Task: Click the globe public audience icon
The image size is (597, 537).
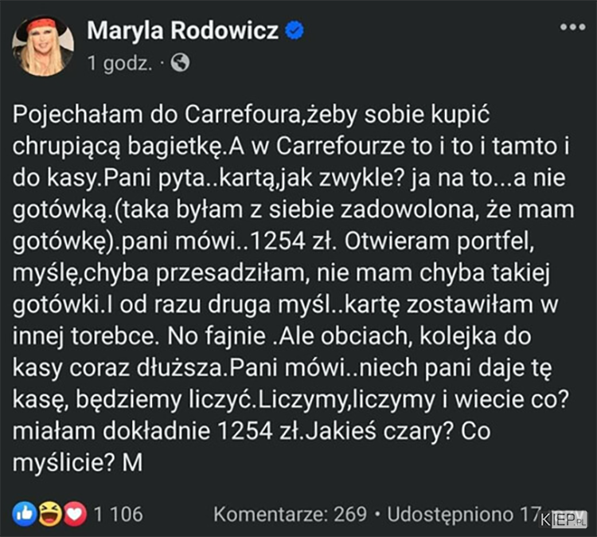Action: pos(180,62)
